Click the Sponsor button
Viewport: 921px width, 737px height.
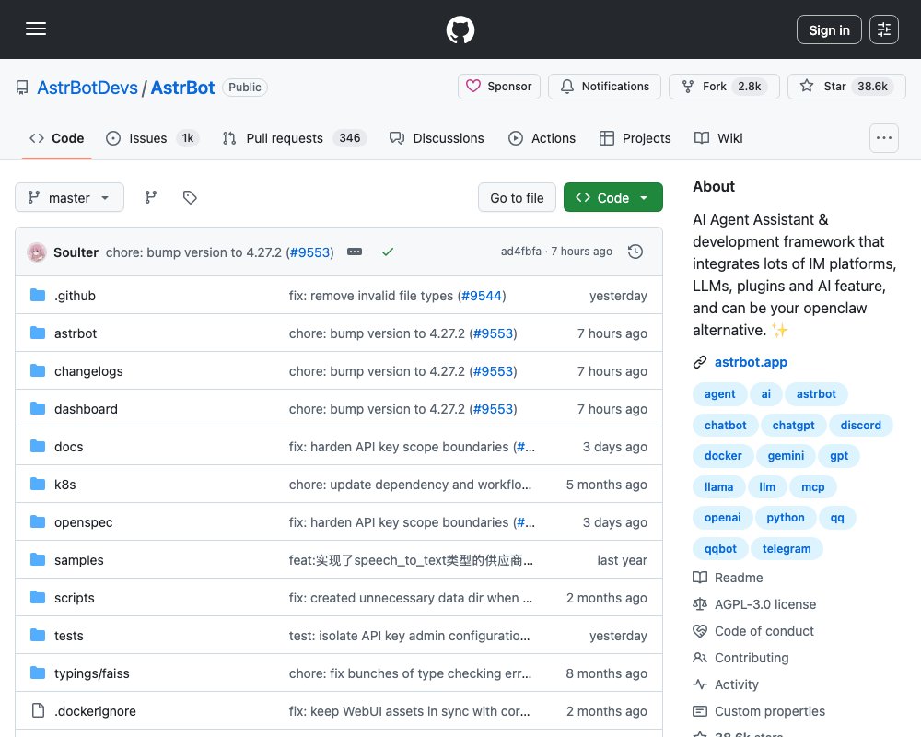498,87
